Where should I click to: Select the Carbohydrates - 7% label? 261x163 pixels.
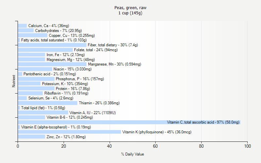pyautogui.click(x=58, y=31)
